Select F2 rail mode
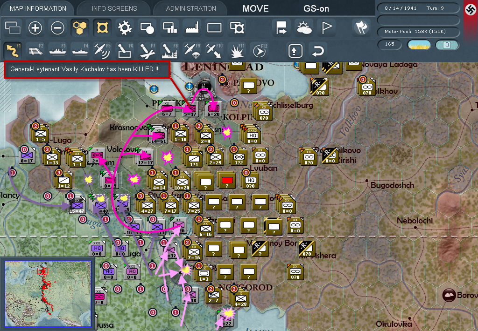Viewport: 478px width, 331px height. tap(35, 50)
